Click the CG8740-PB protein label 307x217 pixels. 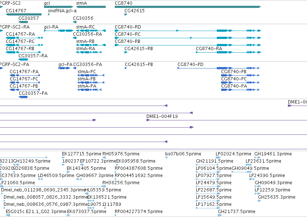(234, 72)
